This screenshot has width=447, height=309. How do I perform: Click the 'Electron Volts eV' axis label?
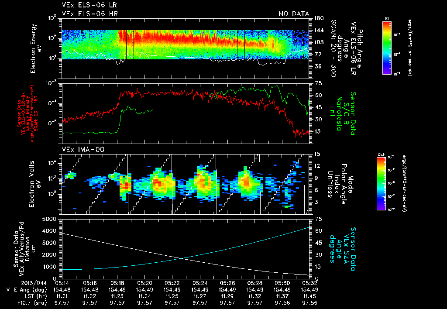point(34,184)
